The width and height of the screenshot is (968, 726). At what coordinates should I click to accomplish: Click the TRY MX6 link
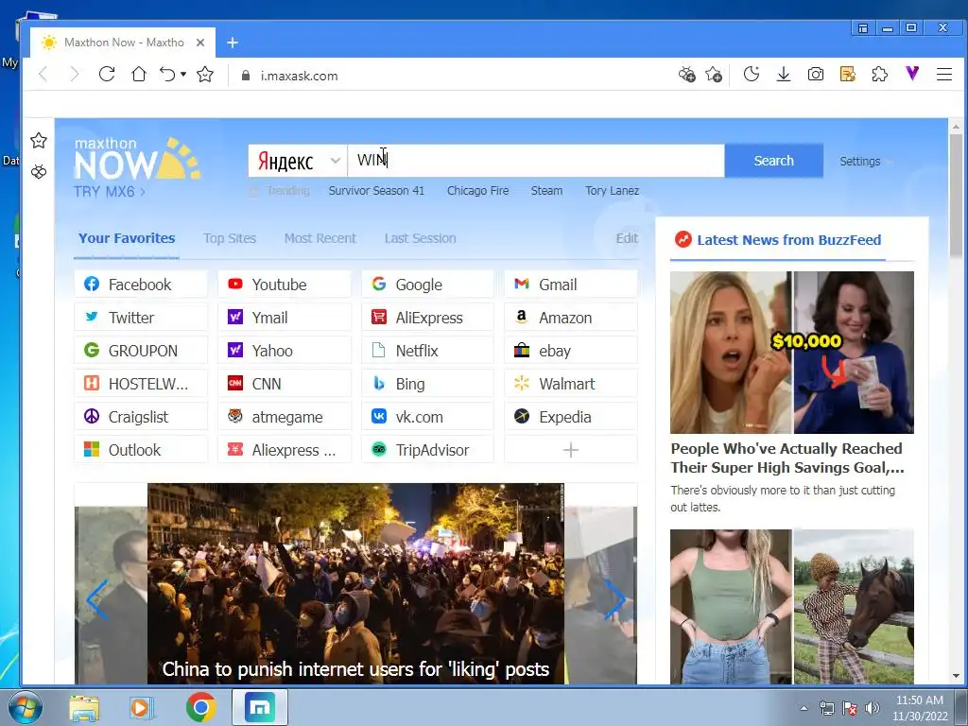click(x=110, y=191)
